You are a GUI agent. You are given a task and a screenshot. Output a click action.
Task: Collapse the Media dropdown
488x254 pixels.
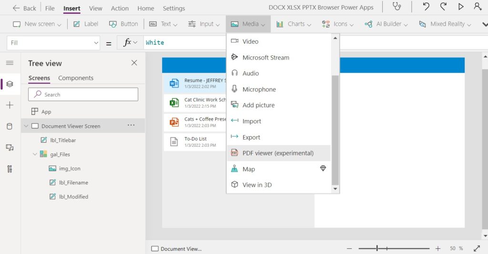(x=248, y=24)
